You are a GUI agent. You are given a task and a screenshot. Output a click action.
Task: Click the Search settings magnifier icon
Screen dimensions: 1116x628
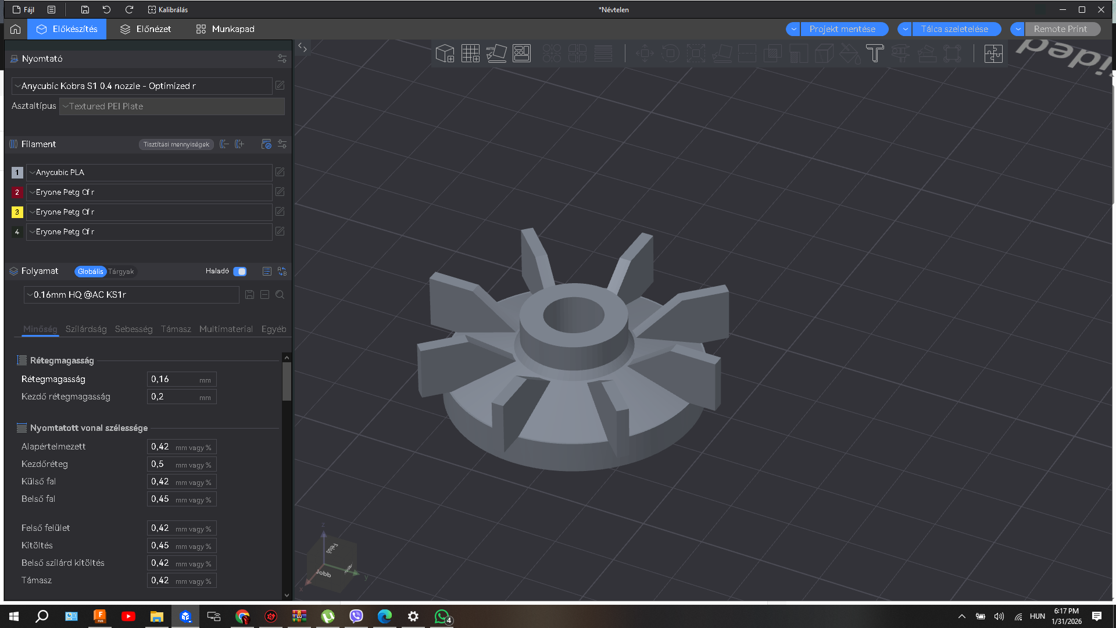[280, 295]
